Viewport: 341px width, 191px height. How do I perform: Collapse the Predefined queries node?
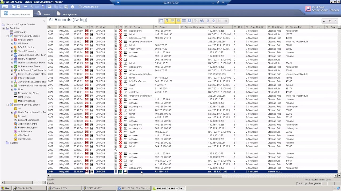[x=3, y=28]
